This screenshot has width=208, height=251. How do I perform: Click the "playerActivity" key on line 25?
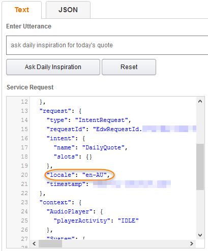(82, 221)
